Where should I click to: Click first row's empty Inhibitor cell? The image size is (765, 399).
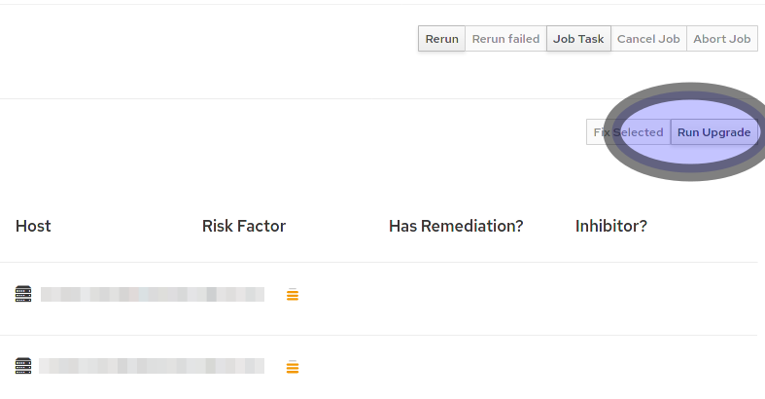(x=611, y=295)
